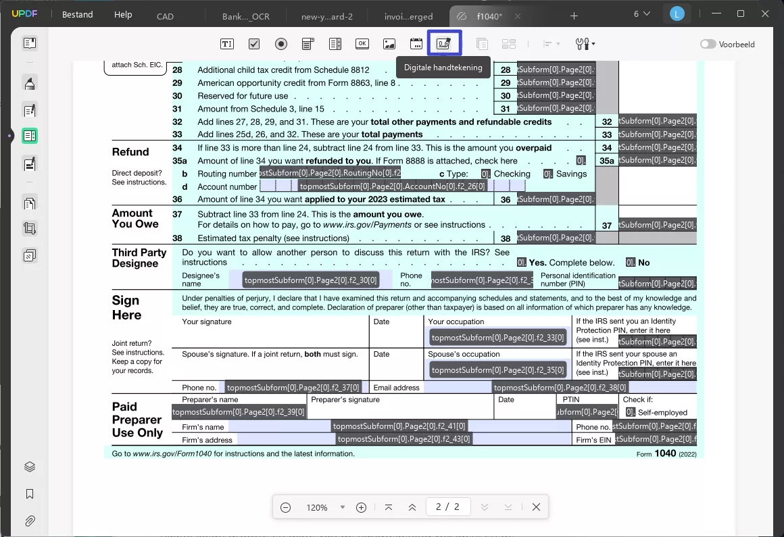Open the align fields dropdown

(x=552, y=44)
